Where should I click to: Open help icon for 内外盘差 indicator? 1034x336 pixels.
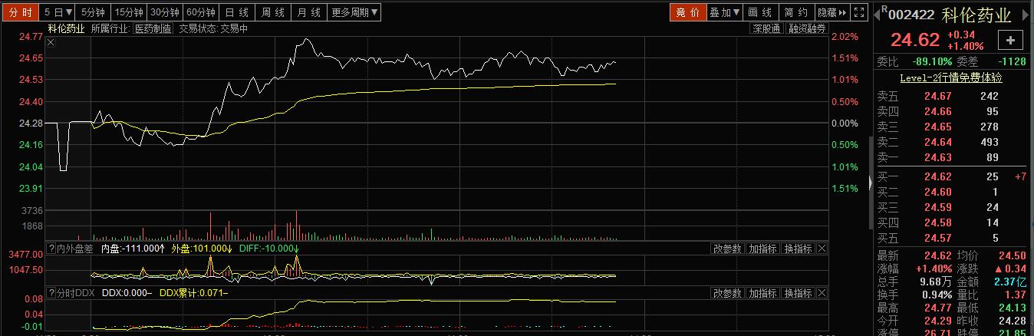click(51, 249)
